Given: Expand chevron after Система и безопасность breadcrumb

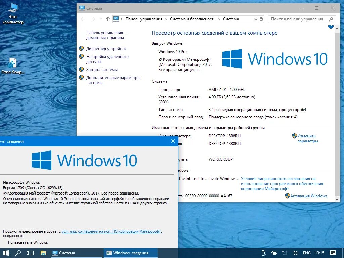Looking at the screenshot, I should pos(219,19).
